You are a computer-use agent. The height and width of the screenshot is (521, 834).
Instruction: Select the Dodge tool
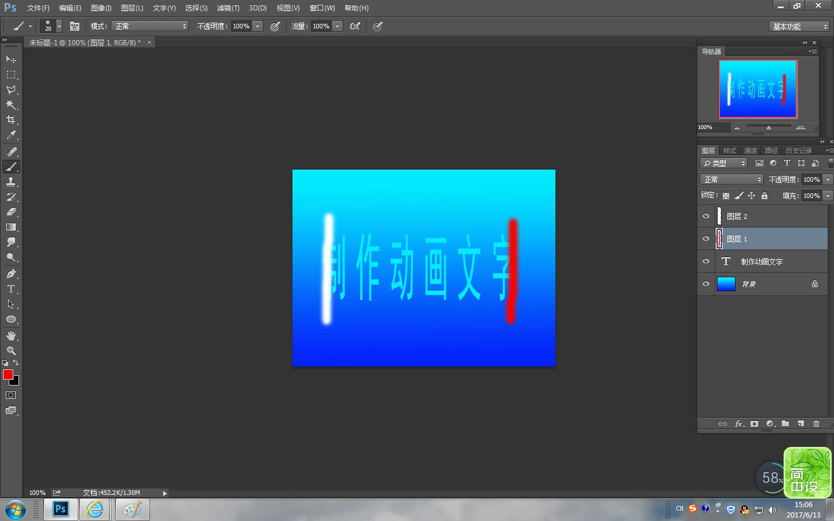(x=11, y=257)
